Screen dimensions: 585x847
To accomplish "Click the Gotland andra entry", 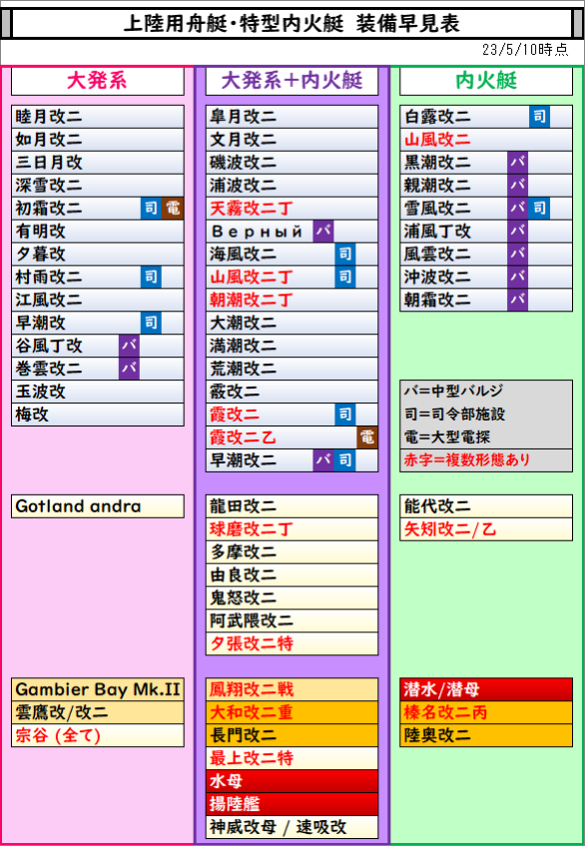I will pyautogui.click(x=98, y=506).
